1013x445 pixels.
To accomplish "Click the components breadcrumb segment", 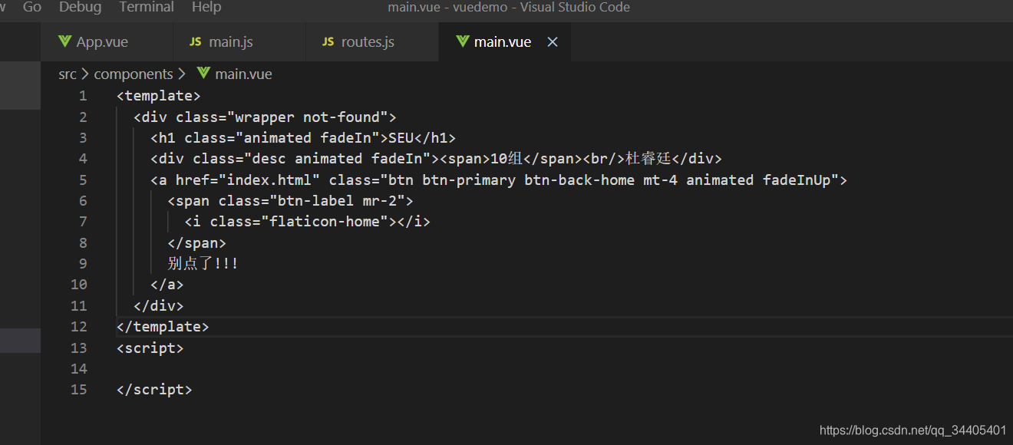I will click(134, 74).
